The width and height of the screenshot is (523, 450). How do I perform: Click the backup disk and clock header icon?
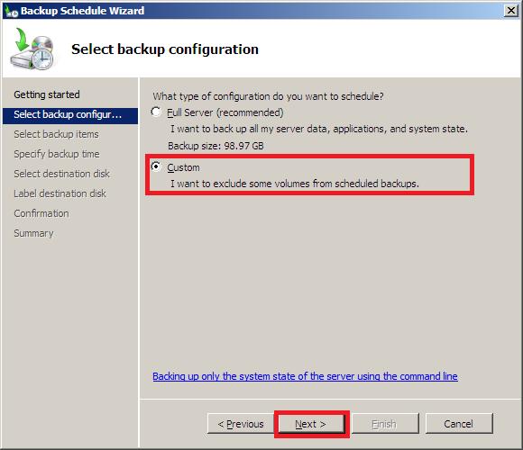[x=32, y=49]
